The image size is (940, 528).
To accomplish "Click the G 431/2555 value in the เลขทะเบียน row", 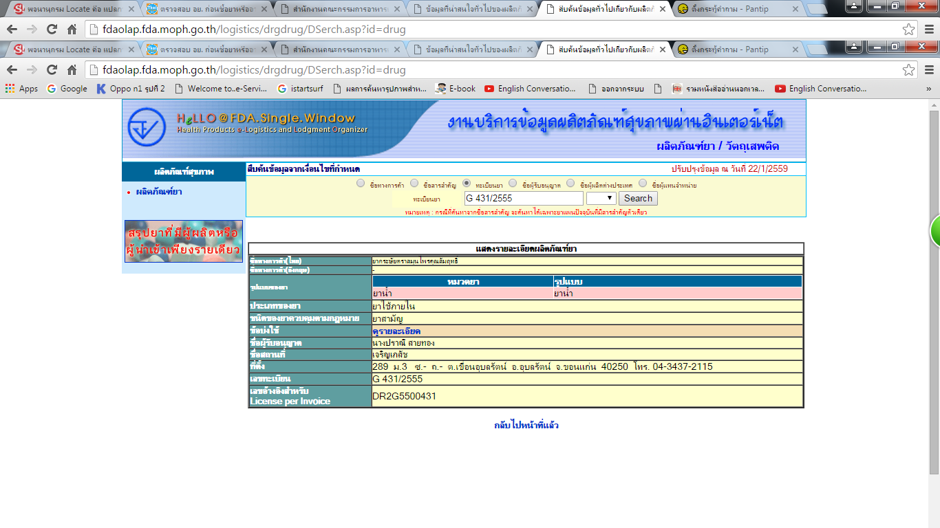I will click(398, 379).
